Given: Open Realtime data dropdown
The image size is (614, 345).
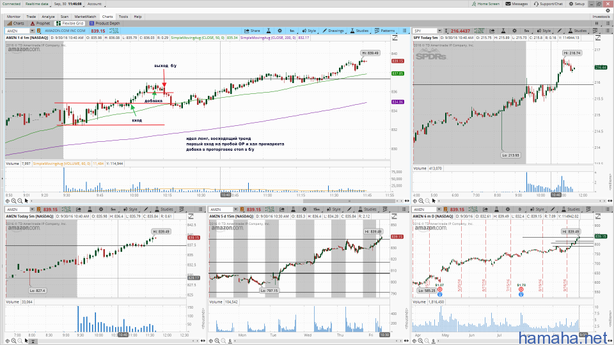Looking at the screenshot, I should click(37, 4).
